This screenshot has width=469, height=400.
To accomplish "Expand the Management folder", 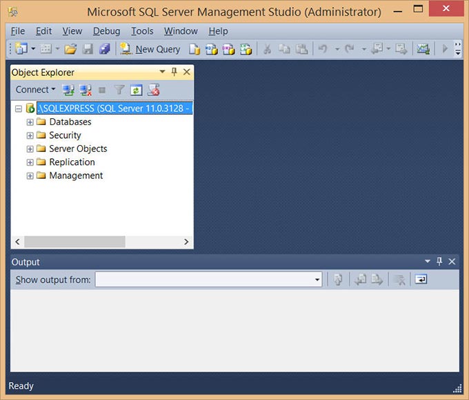I will [x=30, y=176].
